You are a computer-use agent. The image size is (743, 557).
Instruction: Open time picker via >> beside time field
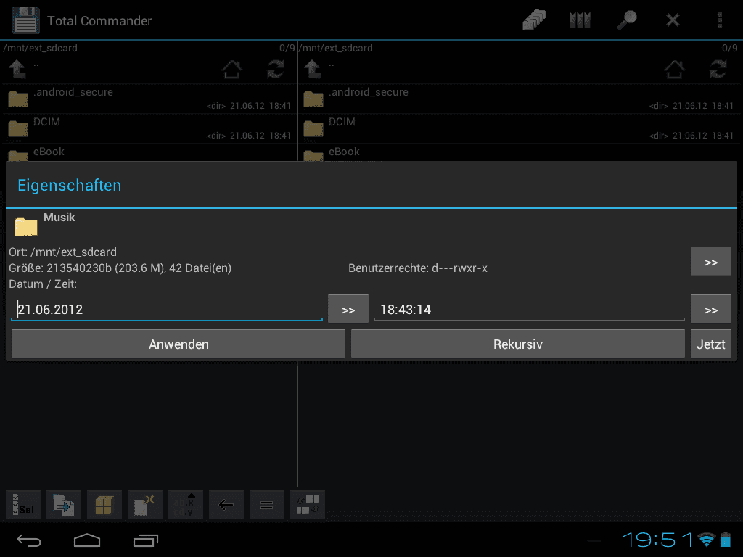click(x=711, y=310)
